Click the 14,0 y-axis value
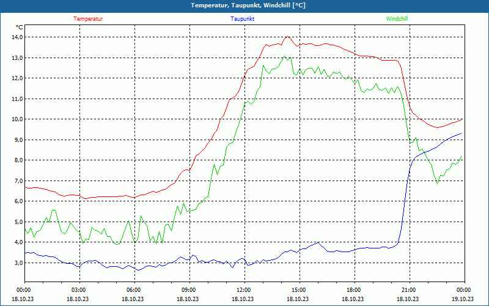This screenshot has width=489, height=306. (x=17, y=37)
